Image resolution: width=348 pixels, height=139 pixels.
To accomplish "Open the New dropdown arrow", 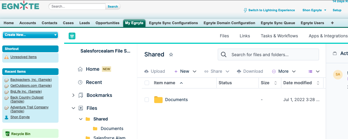I will coord(194,71).
